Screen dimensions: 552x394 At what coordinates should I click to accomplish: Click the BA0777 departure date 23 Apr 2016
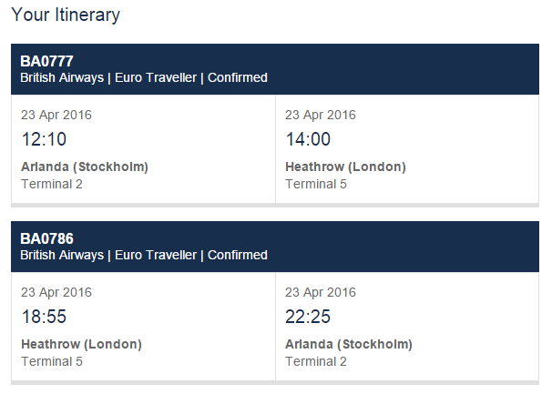(56, 115)
